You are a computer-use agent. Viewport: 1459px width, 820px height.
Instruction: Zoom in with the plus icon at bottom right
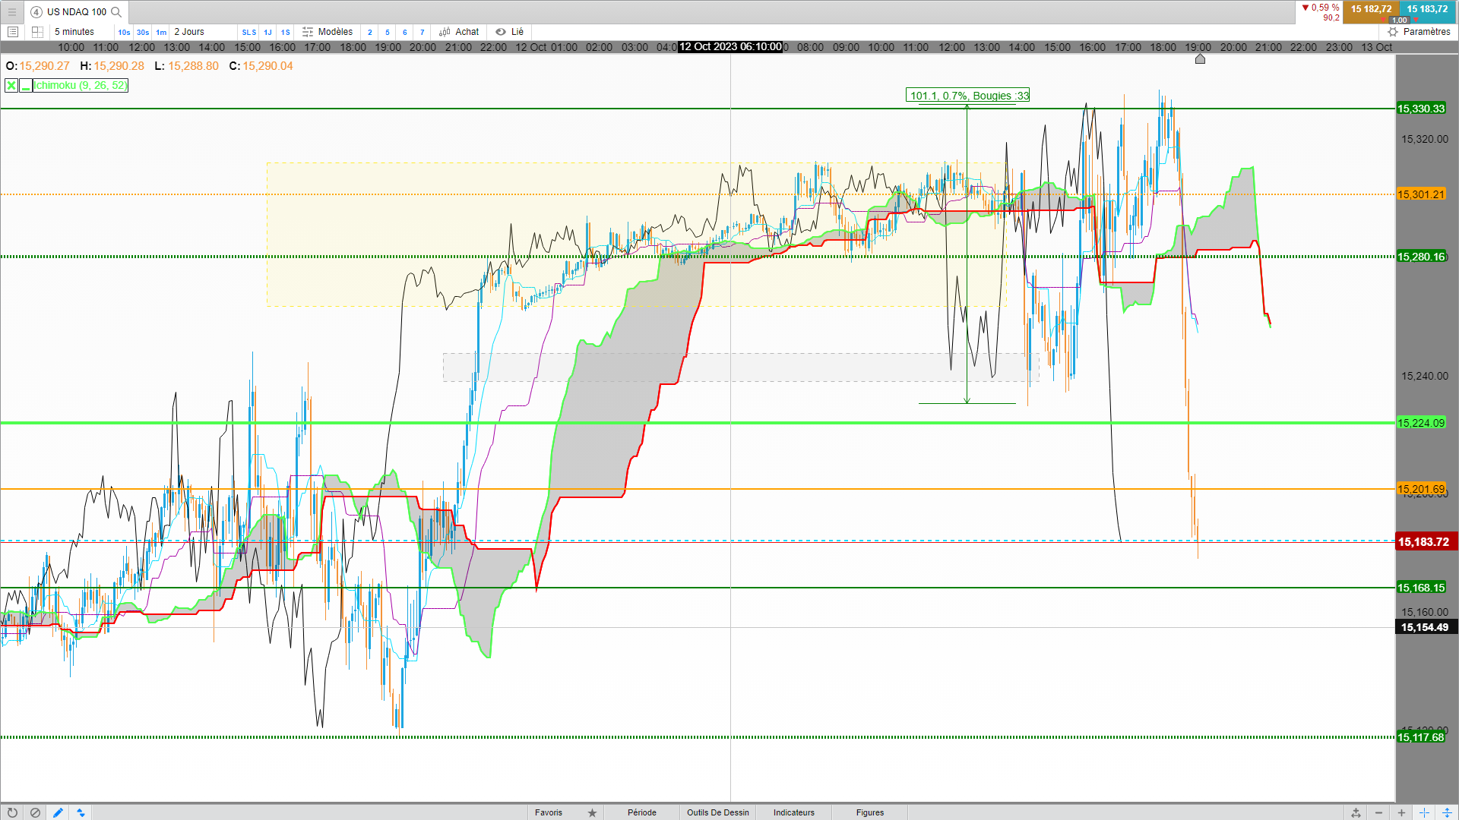[1401, 812]
